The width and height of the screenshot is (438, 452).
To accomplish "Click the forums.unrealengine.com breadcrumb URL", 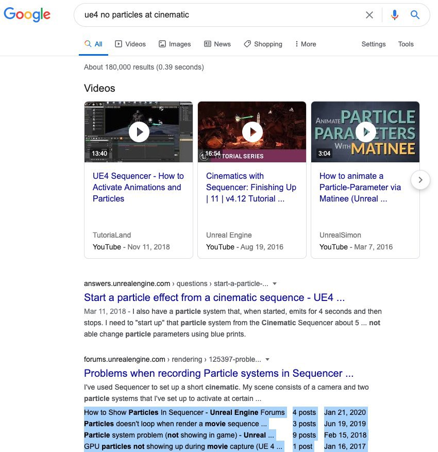I will [172, 359].
